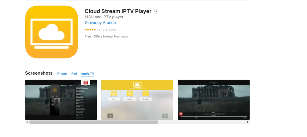
Task: Click the BBC One logo in first screenshot
Action: [86, 83]
